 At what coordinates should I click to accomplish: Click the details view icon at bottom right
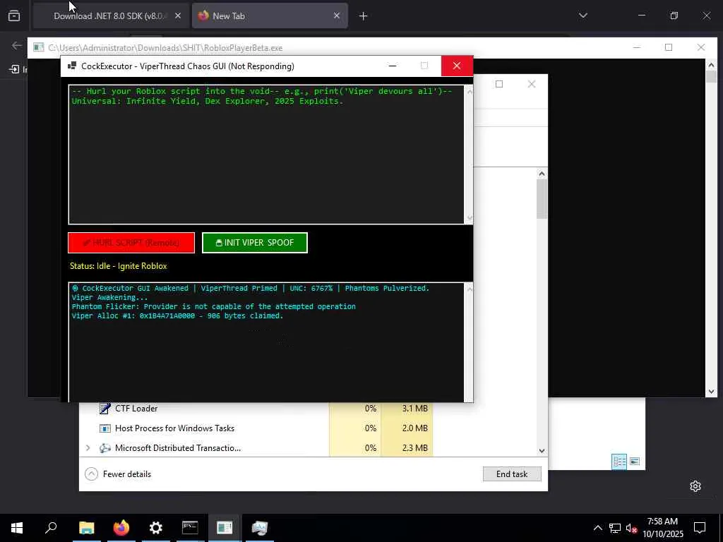[x=619, y=461]
